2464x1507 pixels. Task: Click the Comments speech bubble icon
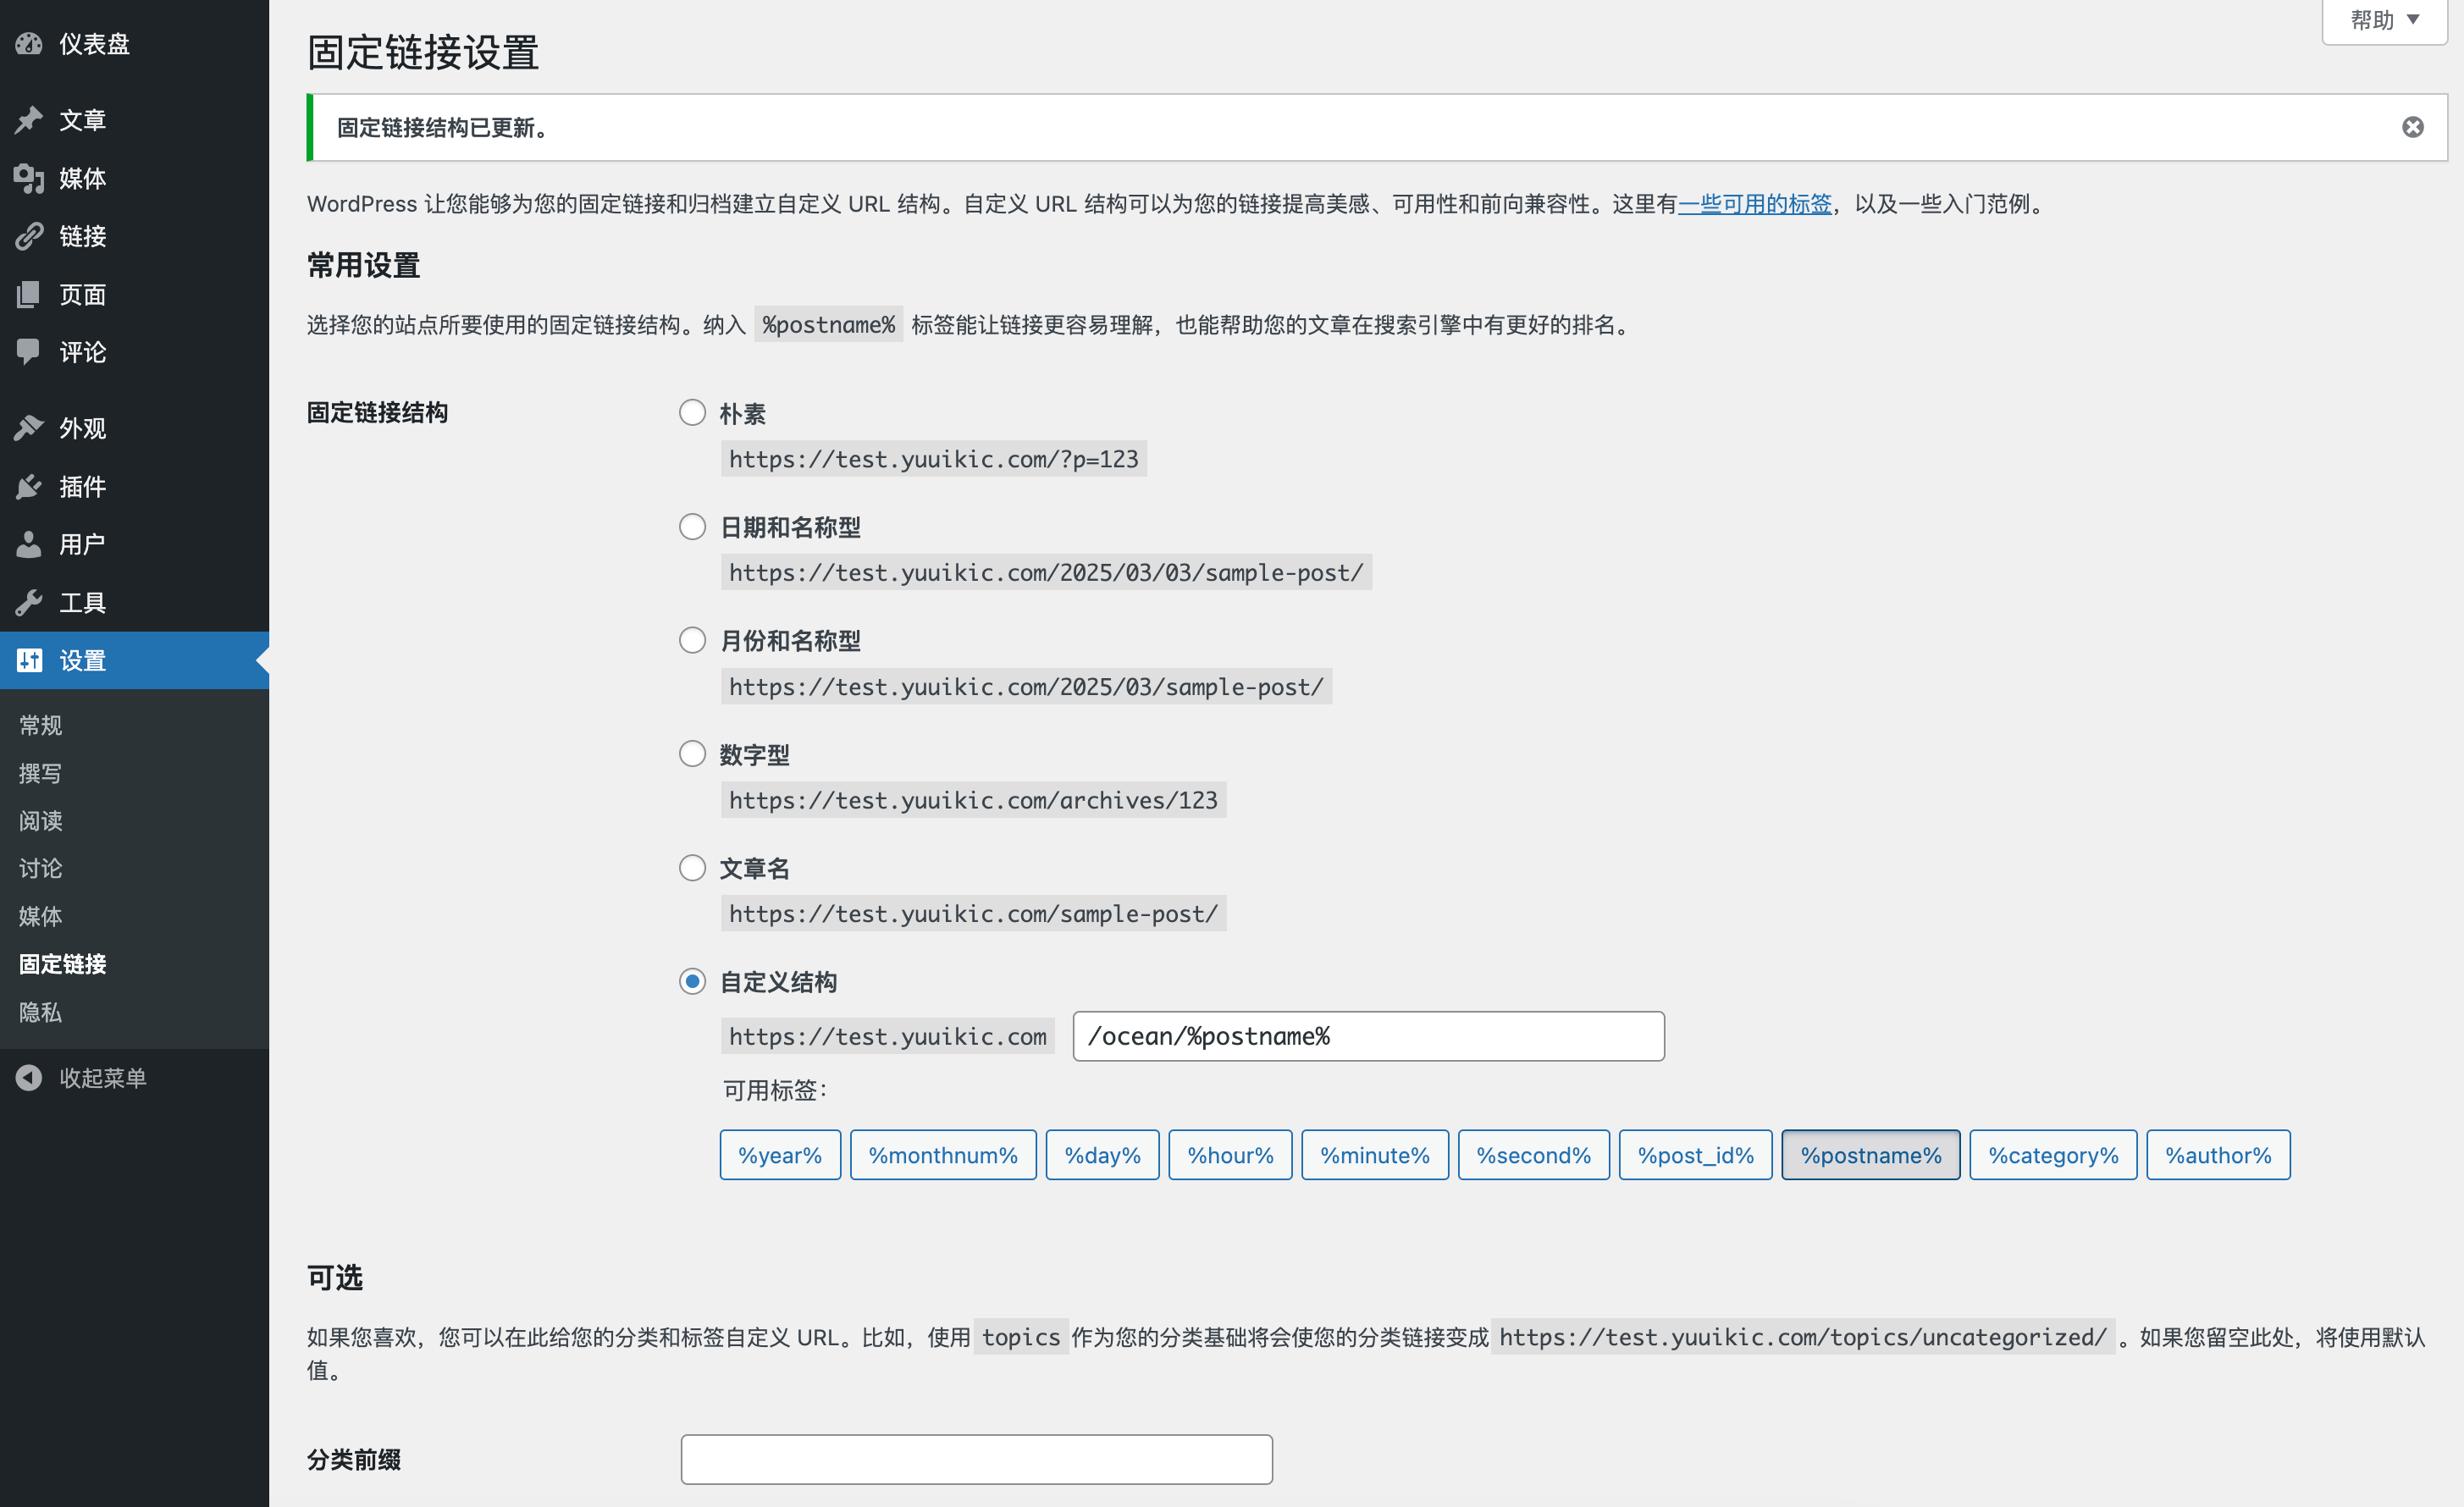coord(29,351)
